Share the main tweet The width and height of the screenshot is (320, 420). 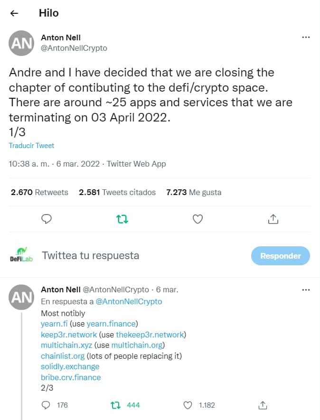(x=273, y=219)
